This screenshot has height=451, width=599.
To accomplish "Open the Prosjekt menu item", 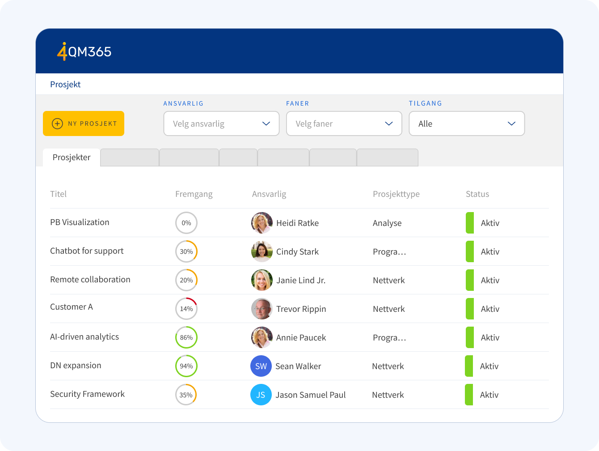I will [65, 84].
